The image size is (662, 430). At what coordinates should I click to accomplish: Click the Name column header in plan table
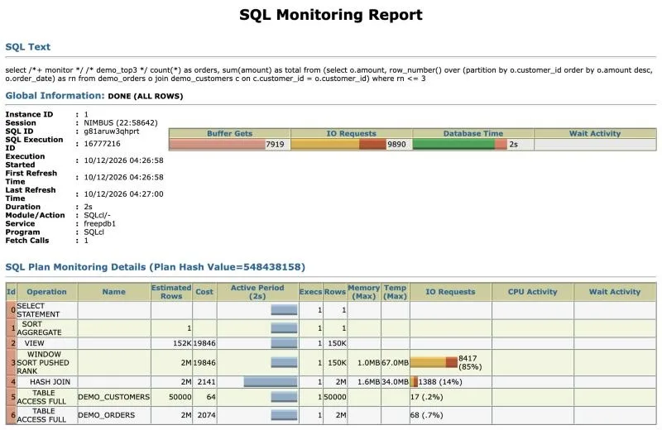[114, 292]
